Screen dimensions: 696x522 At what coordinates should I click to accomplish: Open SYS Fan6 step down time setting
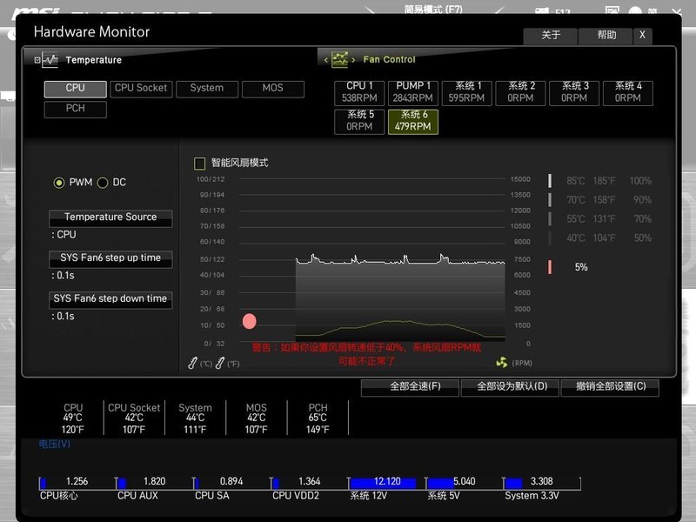click(x=110, y=299)
